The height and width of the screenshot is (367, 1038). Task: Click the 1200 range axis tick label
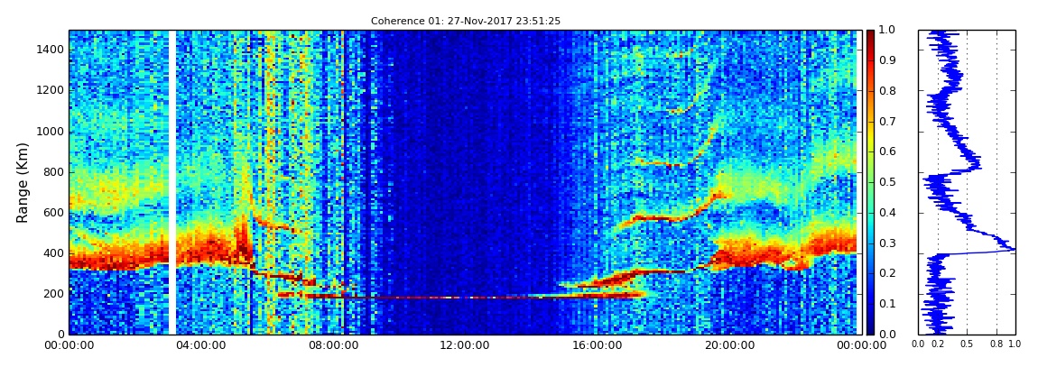[x=51, y=90]
